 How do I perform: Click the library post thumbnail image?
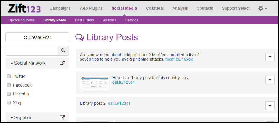click(x=94, y=83)
